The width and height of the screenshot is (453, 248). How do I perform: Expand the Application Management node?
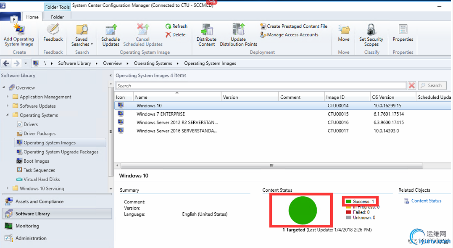[x=8, y=97]
